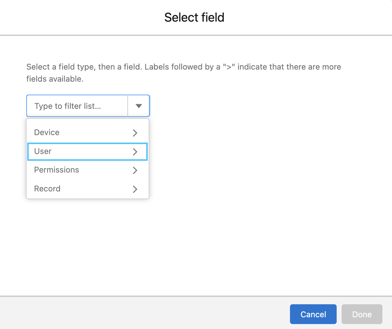Click the 'Select field' dialog title
This screenshot has width=392, height=329.
[x=194, y=18]
